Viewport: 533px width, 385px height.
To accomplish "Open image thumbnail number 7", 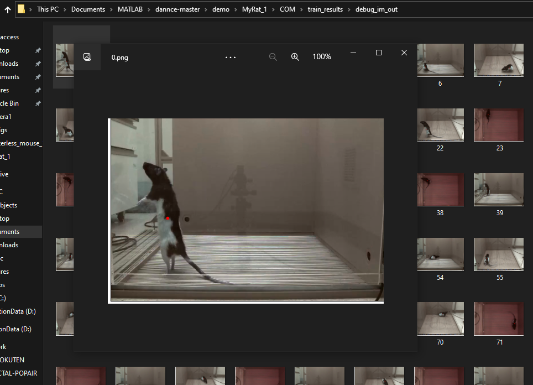I will click(498, 60).
